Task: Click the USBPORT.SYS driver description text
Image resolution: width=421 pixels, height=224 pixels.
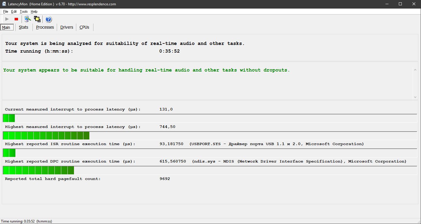Action: point(277,144)
